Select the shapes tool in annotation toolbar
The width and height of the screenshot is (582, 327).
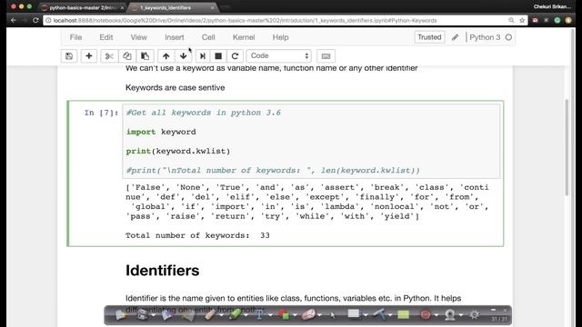[284, 315]
